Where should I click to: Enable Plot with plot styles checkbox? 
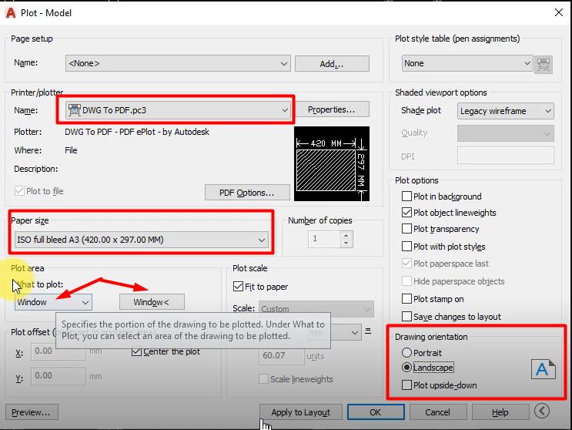click(x=406, y=247)
